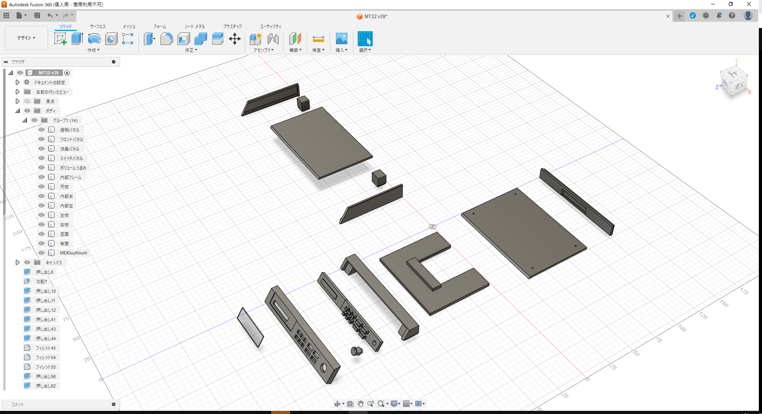Collapse the グループ1 body group
The height and width of the screenshot is (414, 762).
point(25,120)
